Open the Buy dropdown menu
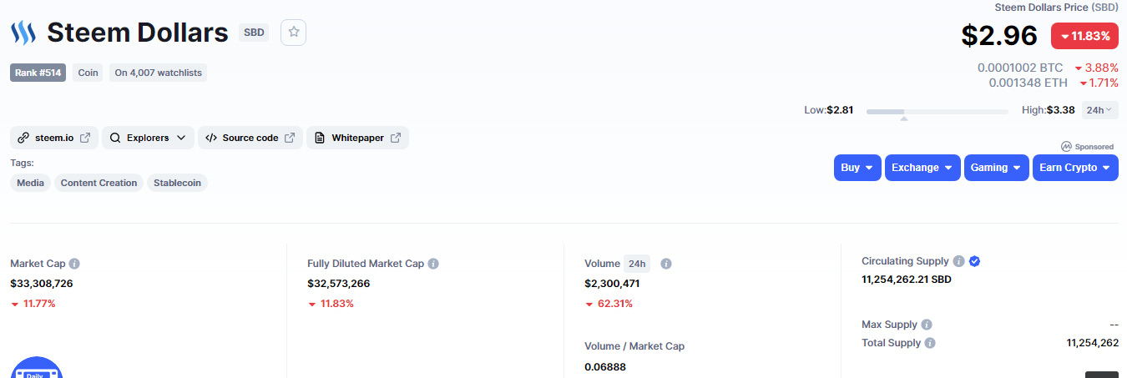Viewport: 1127px width, 378px height. click(857, 168)
